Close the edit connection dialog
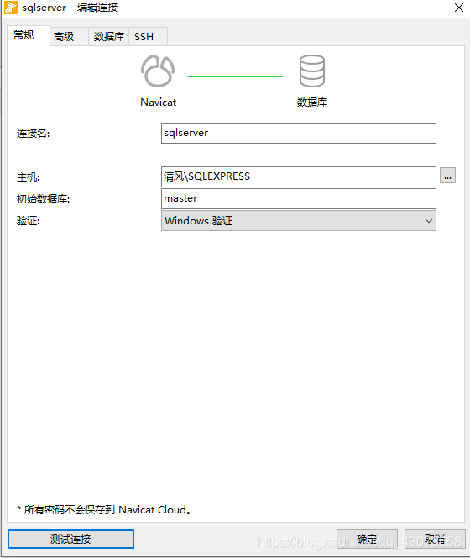The height and width of the screenshot is (558, 470). [459, 8]
